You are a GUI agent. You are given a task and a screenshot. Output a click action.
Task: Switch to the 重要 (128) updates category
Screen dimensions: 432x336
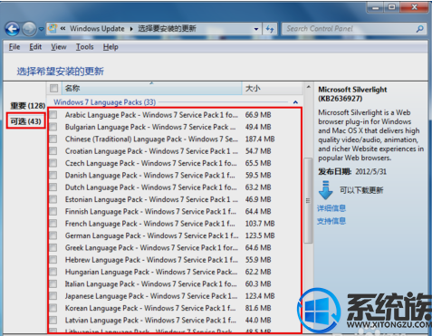[27, 106]
